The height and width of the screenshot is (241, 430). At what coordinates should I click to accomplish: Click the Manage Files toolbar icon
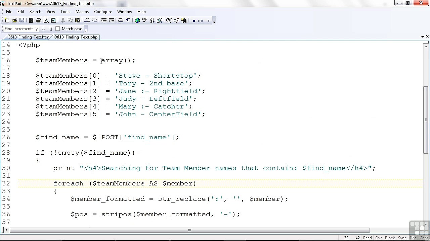[x=31, y=20]
